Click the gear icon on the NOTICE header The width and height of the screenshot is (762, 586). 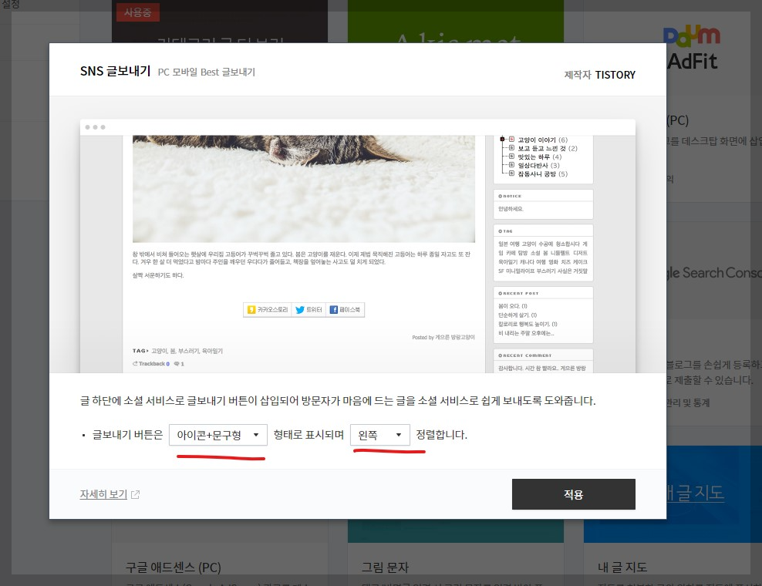click(499, 196)
